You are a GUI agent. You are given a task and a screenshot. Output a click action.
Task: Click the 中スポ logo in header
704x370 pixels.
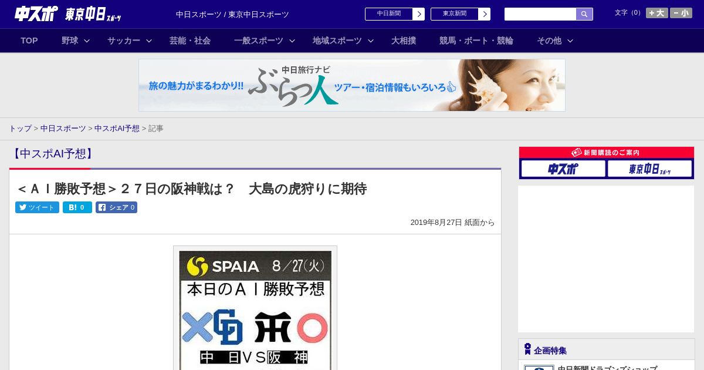[36, 14]
